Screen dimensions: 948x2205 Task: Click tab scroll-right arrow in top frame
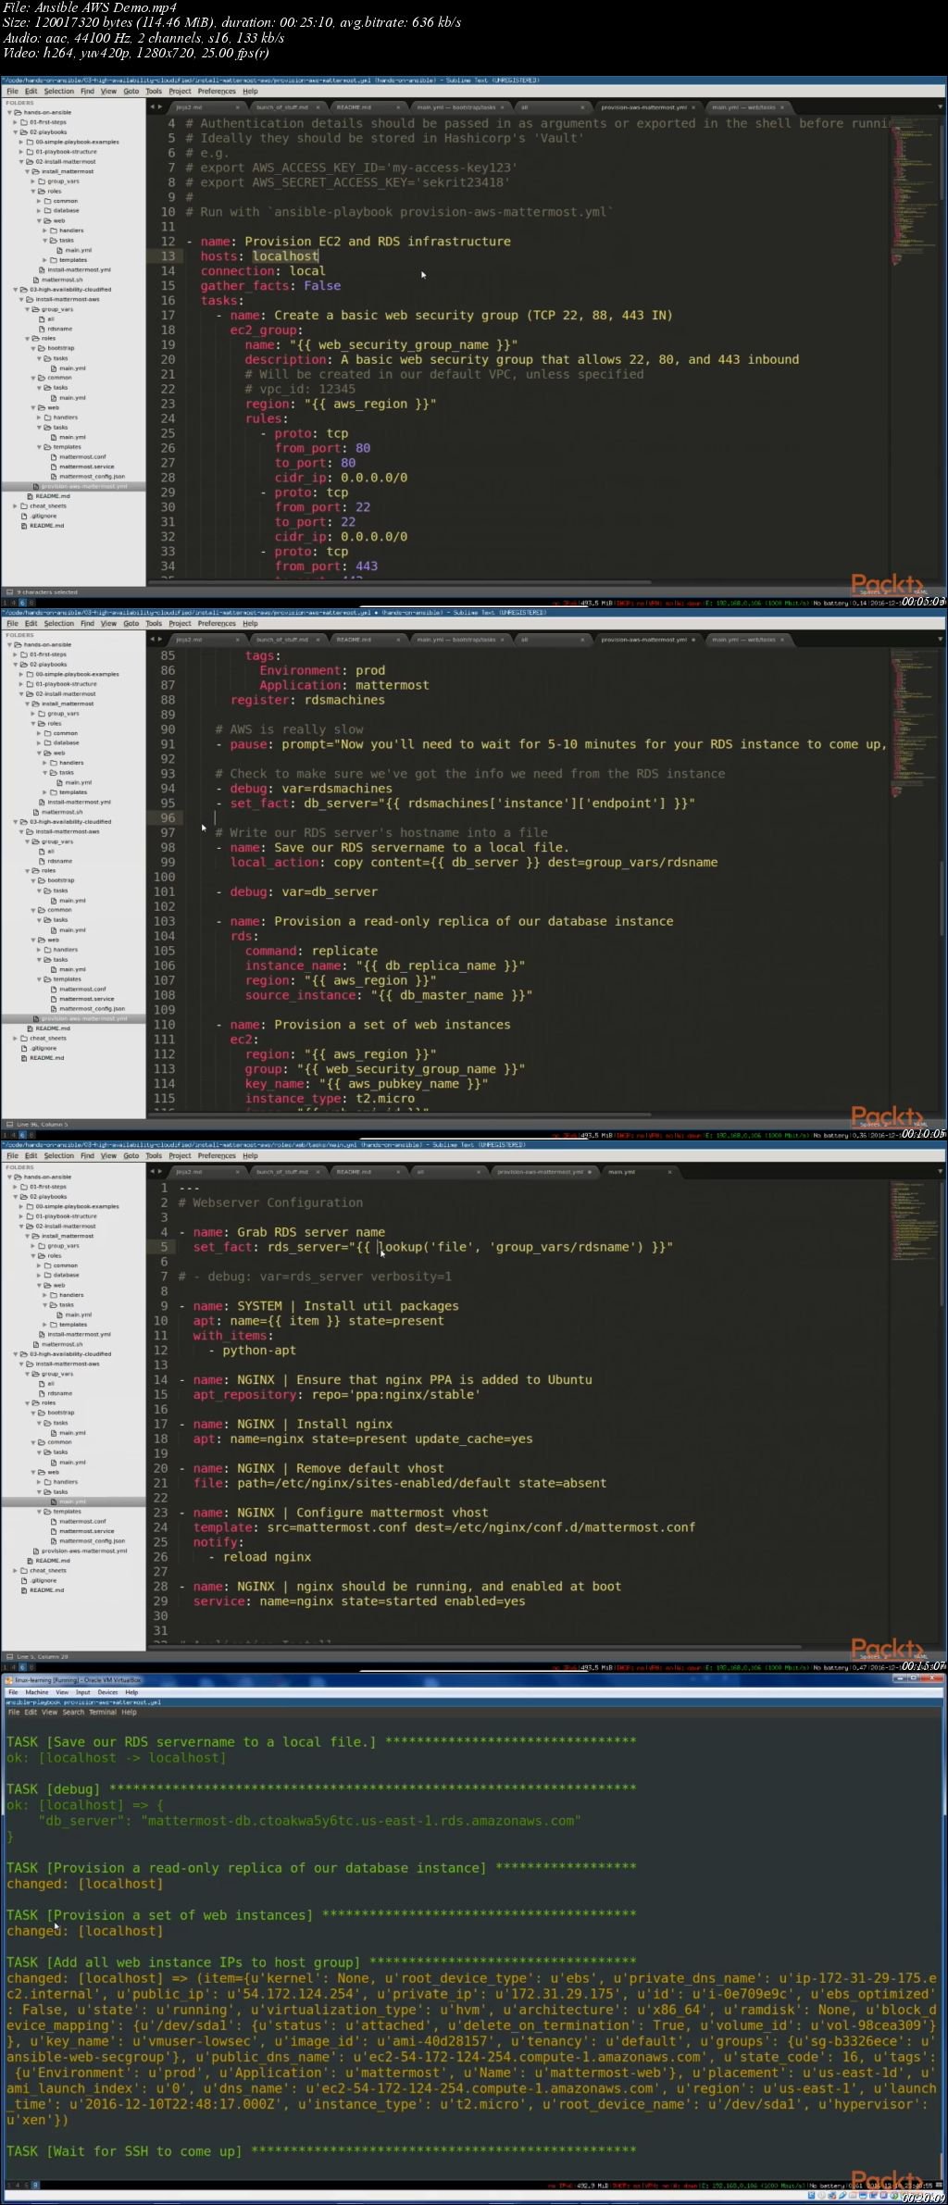coord(160,107)
